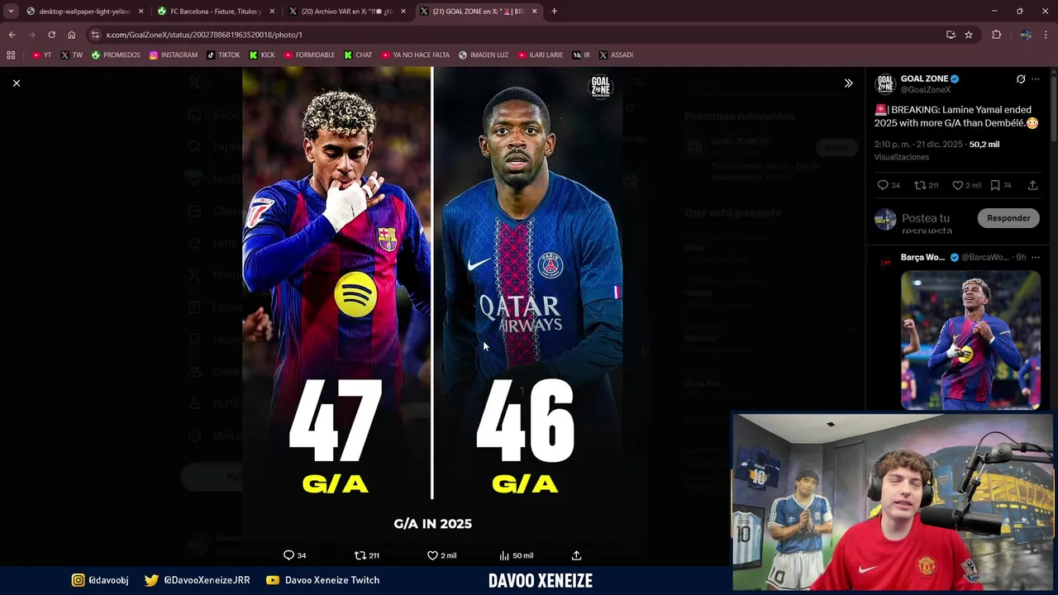Open the IR bookmark

581,55
